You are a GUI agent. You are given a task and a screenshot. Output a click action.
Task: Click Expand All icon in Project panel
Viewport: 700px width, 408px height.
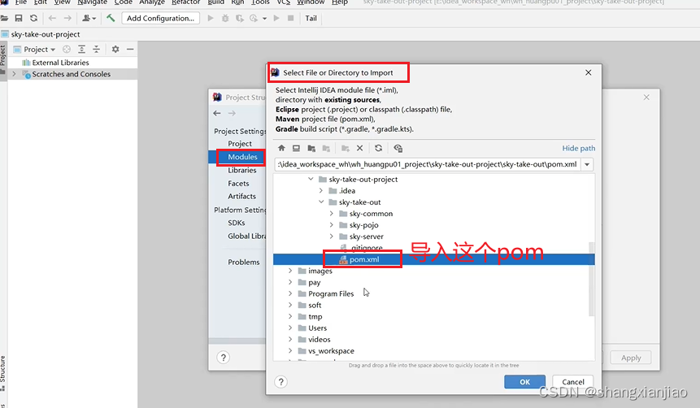point(81,49)
